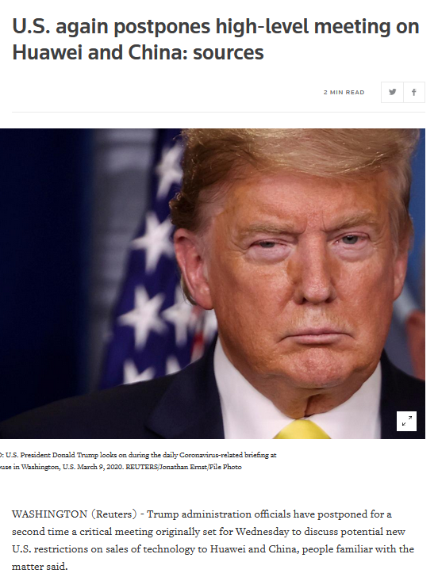This screenshot has width=438, height=577.
Task: Click "people familiar with the" in article
Action: coord(358,549)
